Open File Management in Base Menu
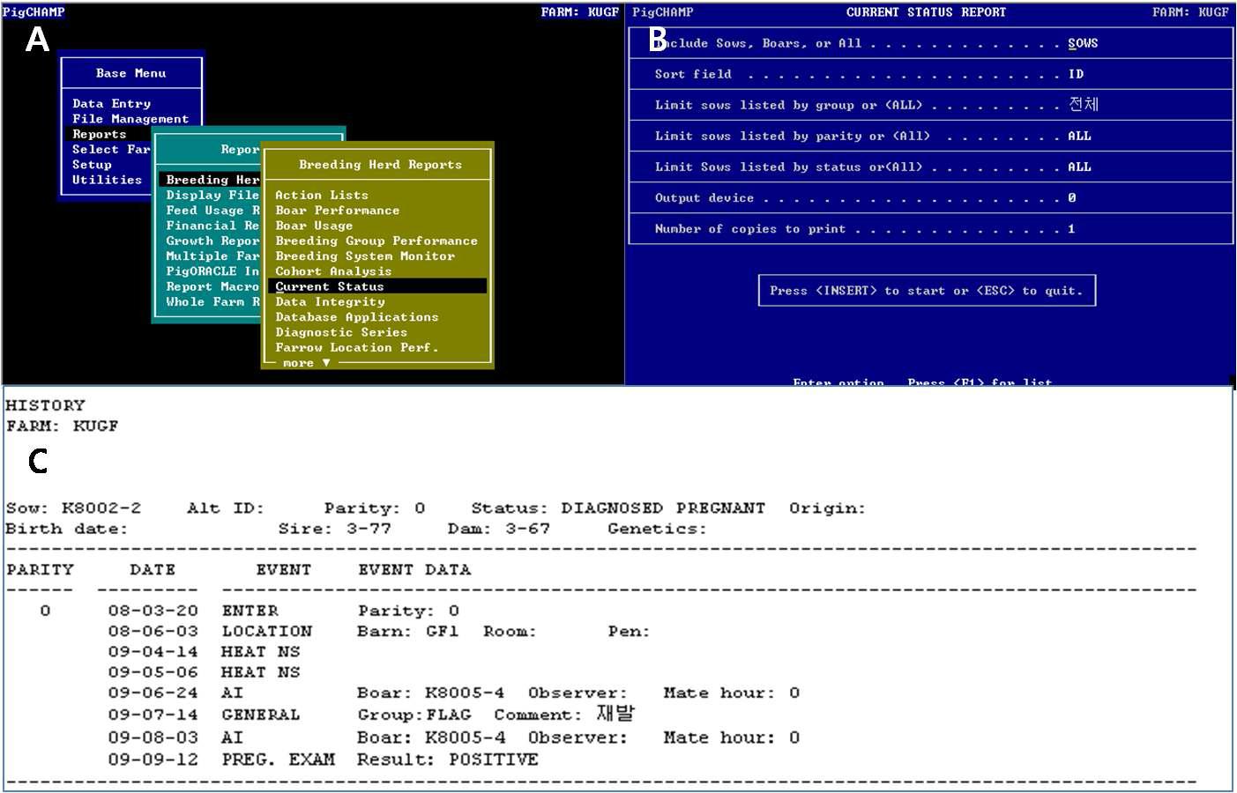This screenshot has height=793, width=1237. click(130, 119)
